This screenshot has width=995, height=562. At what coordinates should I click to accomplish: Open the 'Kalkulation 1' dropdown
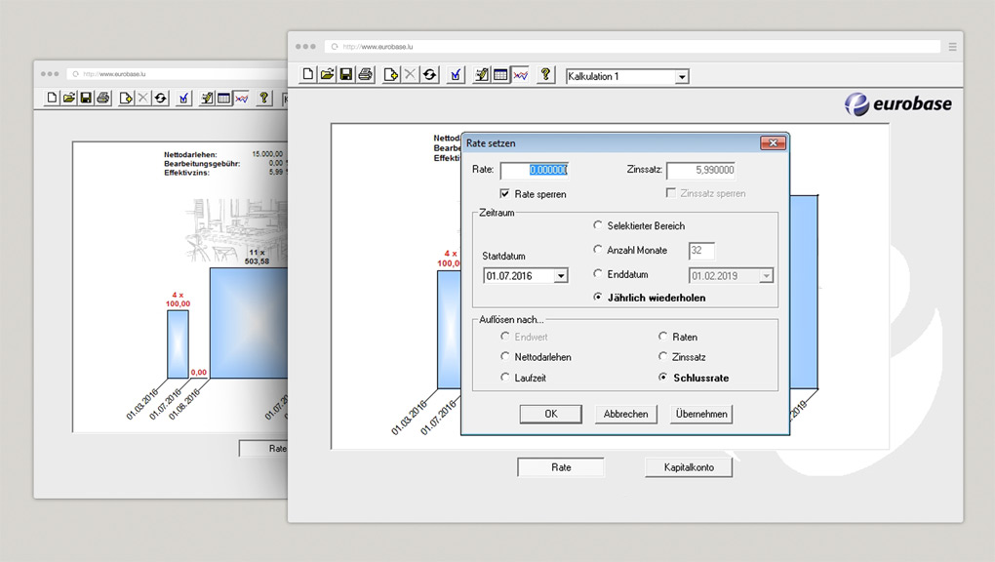[682, 76]
